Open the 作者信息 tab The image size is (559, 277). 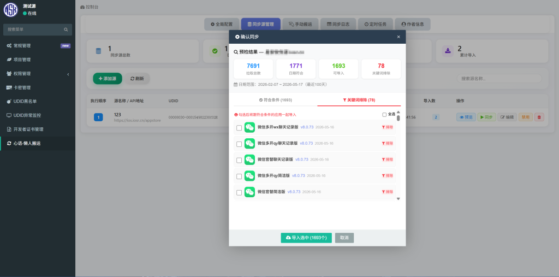click(x=413, y=24)
